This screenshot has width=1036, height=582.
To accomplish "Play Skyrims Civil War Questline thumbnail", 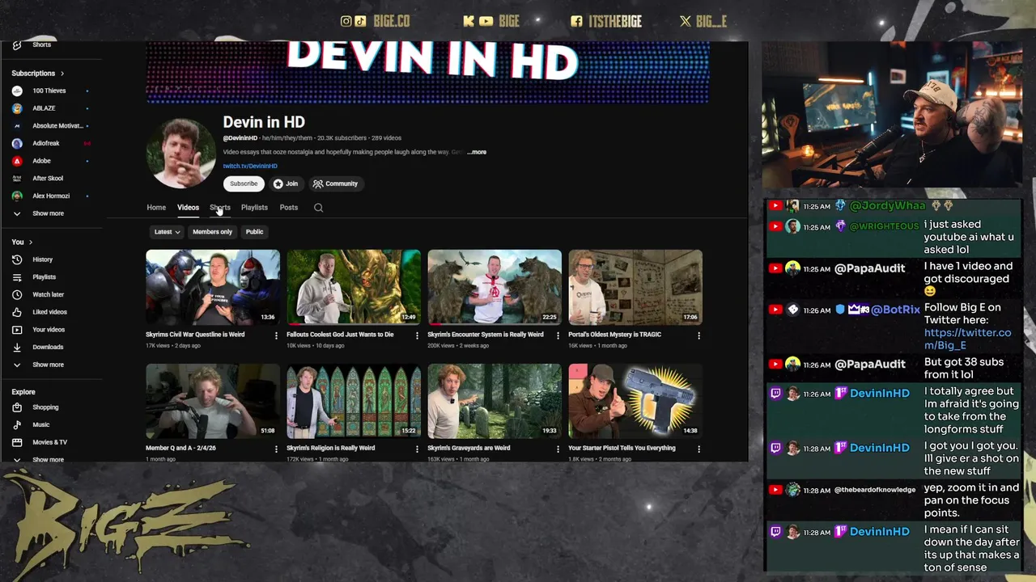I will [x=213, y=287].
